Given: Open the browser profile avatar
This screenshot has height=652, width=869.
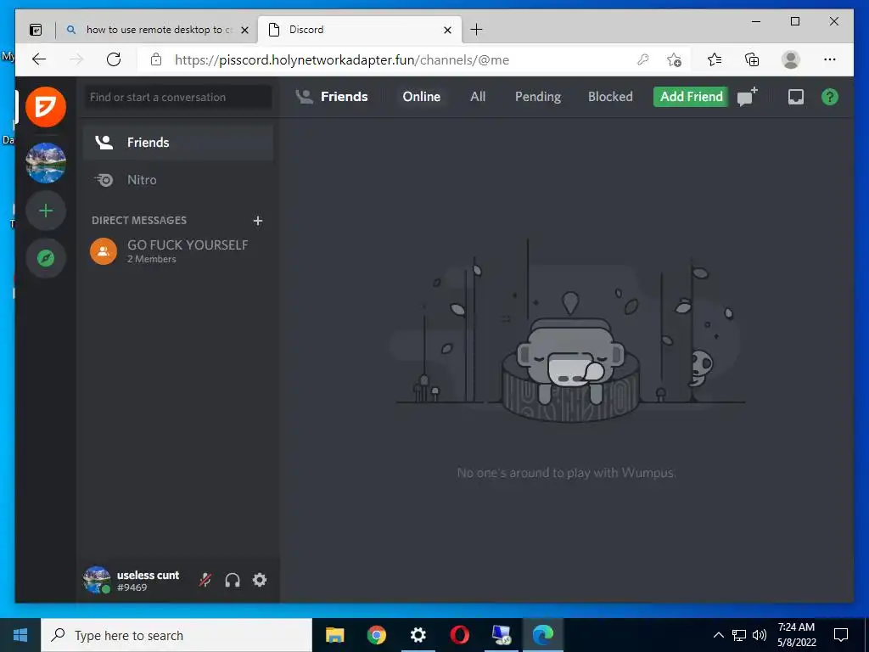Looking at the screenshot, I should coord(791,59).
